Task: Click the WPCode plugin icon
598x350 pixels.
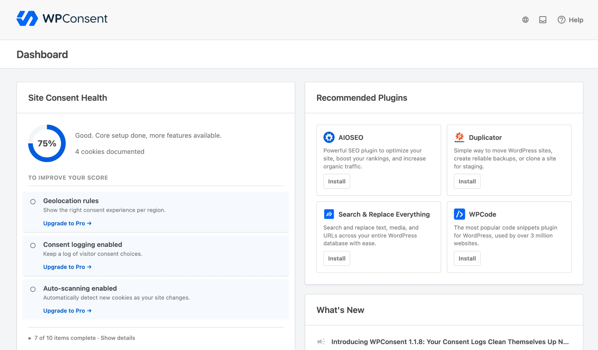Action: pyautogui.click(x=459, y=214)
